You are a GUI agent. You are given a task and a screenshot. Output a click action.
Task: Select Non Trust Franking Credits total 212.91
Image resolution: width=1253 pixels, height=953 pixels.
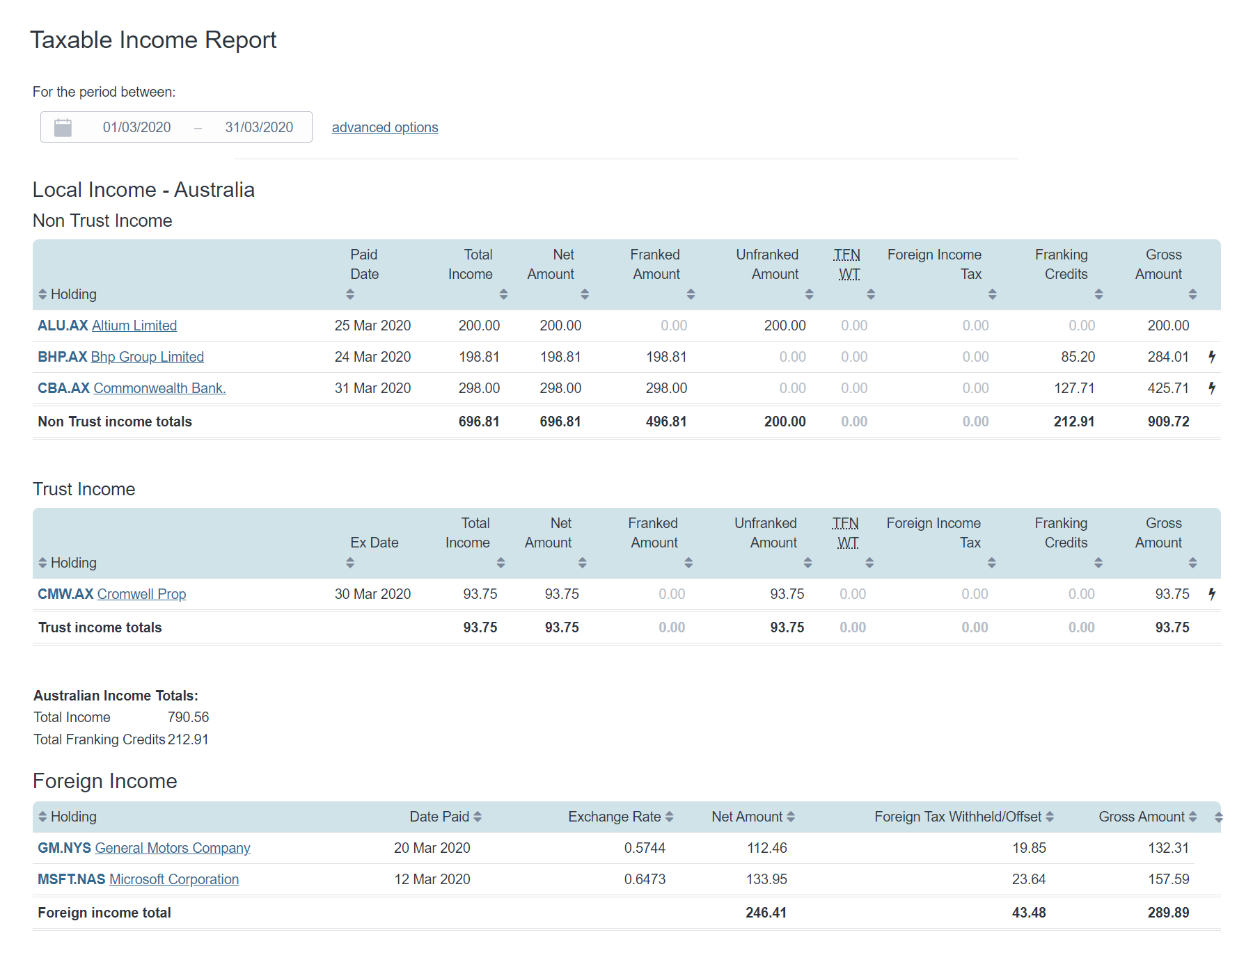click(x=1074, y=422)
